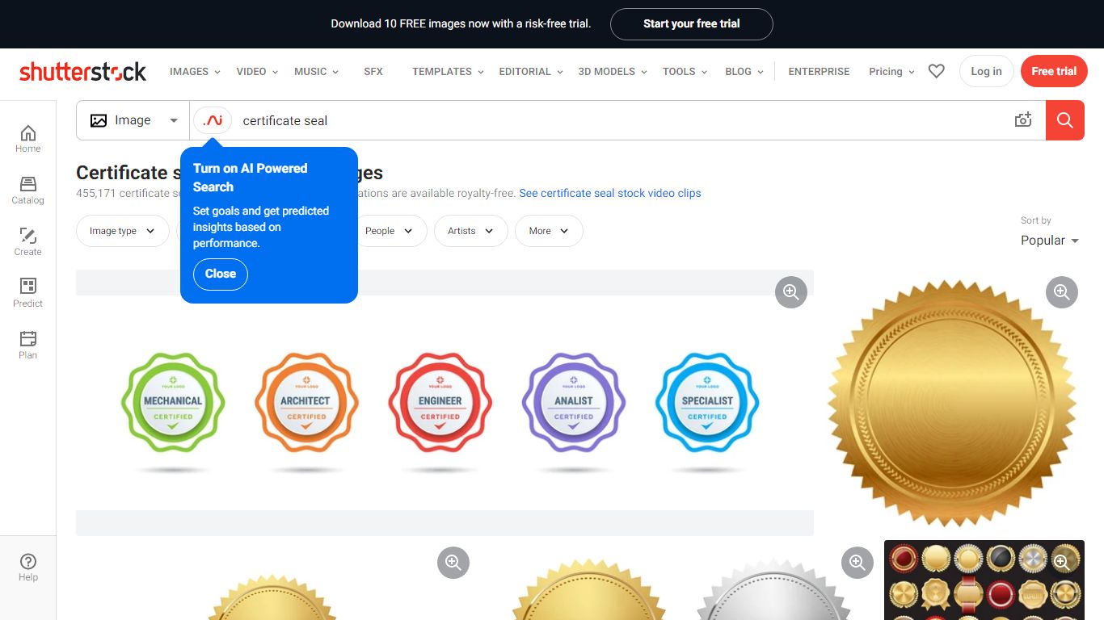Open the Catalog sidebar icon
Image resolution: width=1104 pixels, height=620 pixels.
tap(27, 191)
